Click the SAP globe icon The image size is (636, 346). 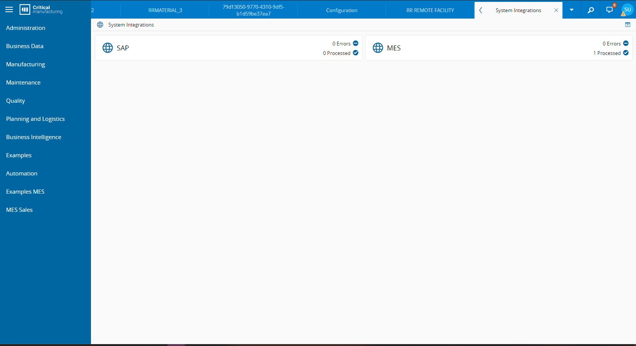108,48
